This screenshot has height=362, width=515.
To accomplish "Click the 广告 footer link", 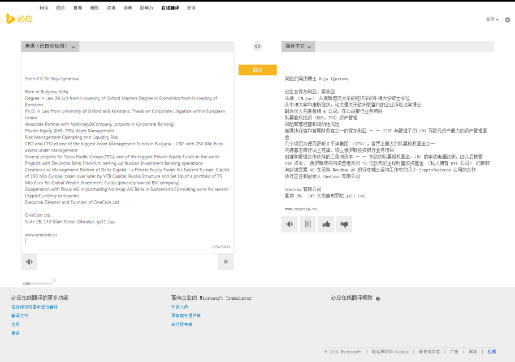I will pyautogui.click(x=455, y=352).
